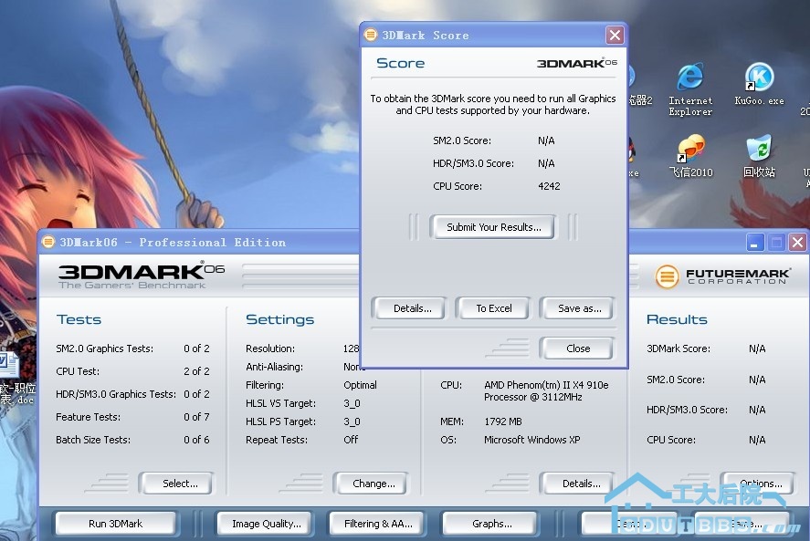Launch the KuGoo.exe desktop icon
Image resolution: width=810 pixels, height=541 pixels.
[x=759, y=80]
